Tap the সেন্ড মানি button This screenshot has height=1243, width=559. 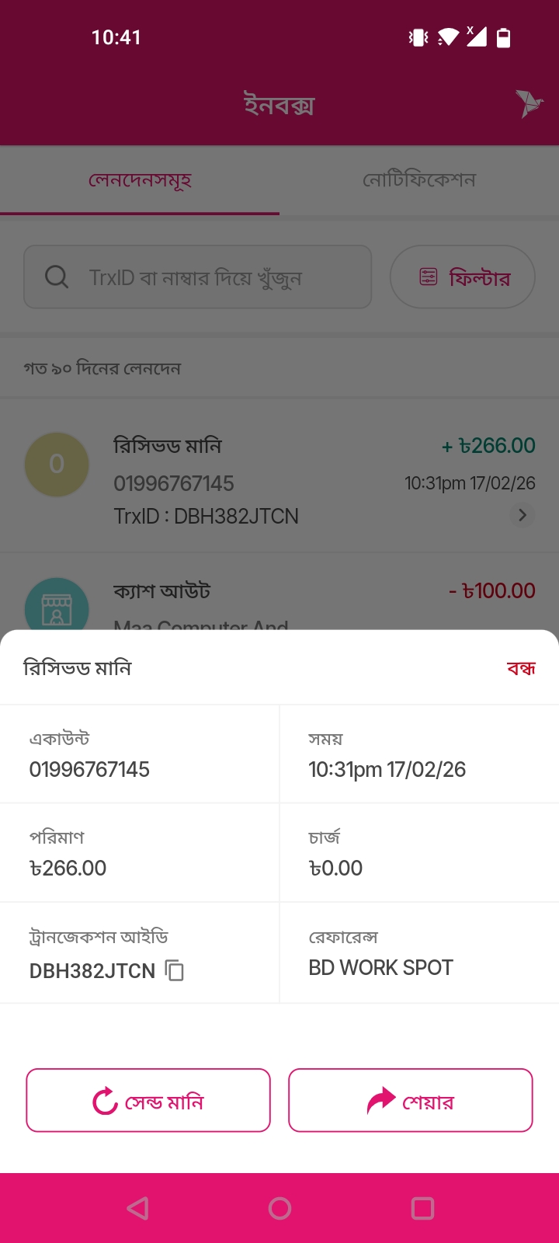148,1100
